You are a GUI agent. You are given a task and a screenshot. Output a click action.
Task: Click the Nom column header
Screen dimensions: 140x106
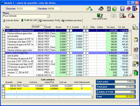(x=7, y=27)
